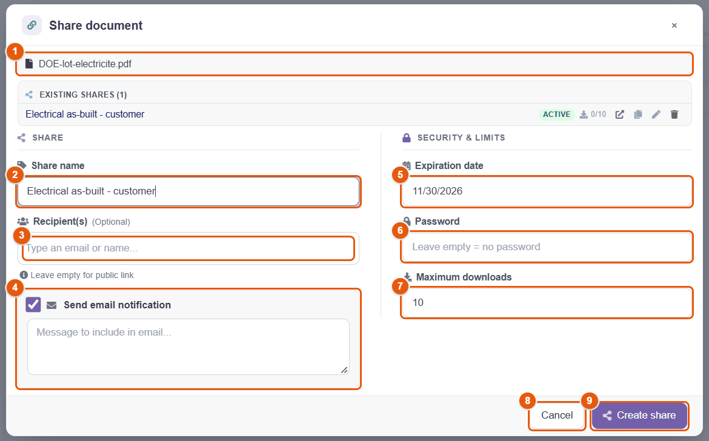Click the people icon beside Recipient(s)
The height and width of the screenshot is (441, 709).
22,221
